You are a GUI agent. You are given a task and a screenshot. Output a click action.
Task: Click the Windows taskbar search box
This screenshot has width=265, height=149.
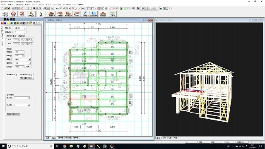point(30,146)
